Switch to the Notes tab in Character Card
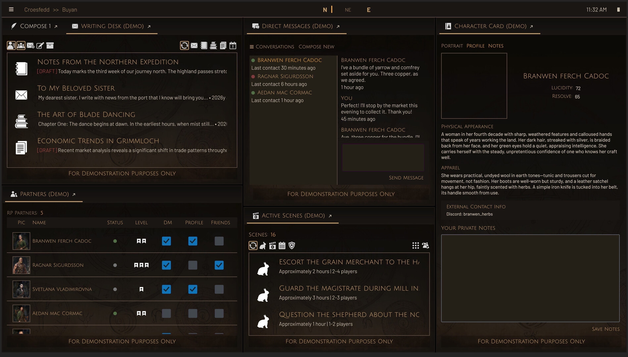 496,46
